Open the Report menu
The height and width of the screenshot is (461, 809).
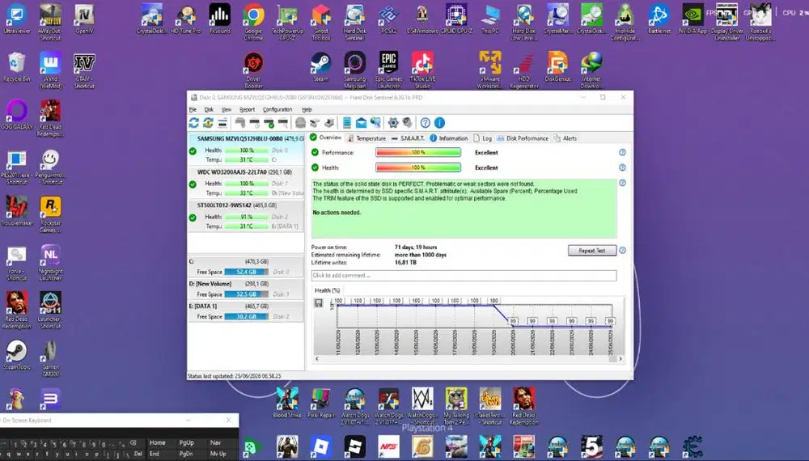(x=247, y=109)
